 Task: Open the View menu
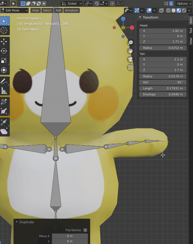[x=35, y=10]
